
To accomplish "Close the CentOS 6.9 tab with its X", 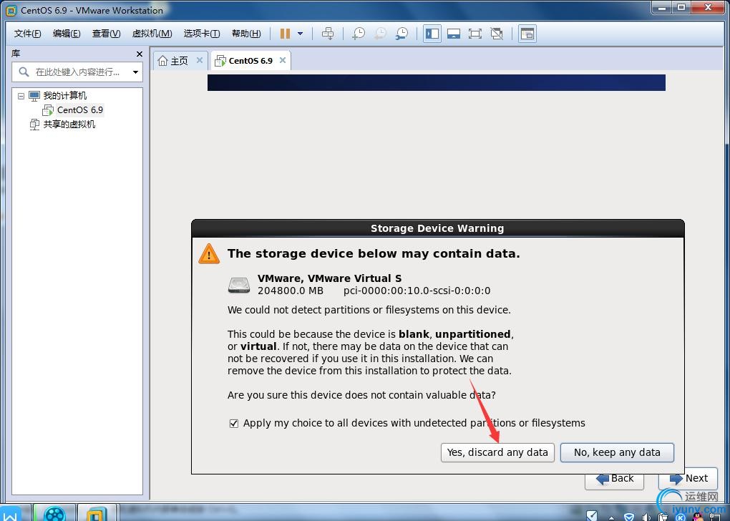I will click(282, 60).
